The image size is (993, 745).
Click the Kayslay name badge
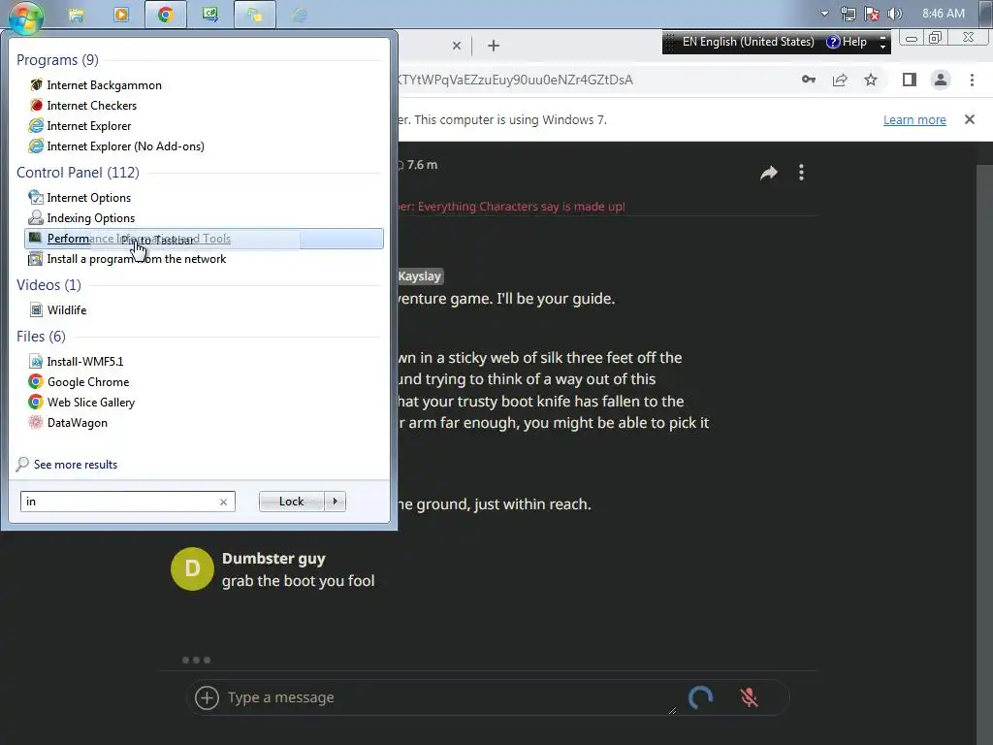(419, 276)
